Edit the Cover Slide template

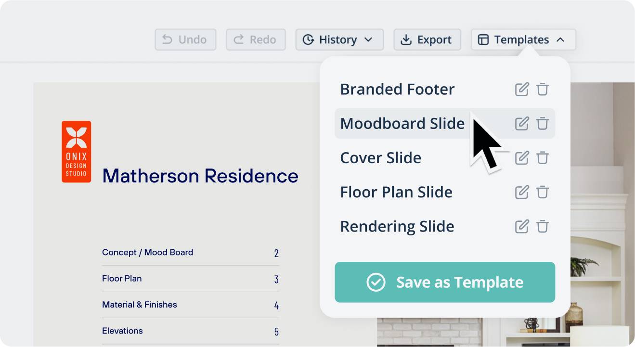(522, 158)
